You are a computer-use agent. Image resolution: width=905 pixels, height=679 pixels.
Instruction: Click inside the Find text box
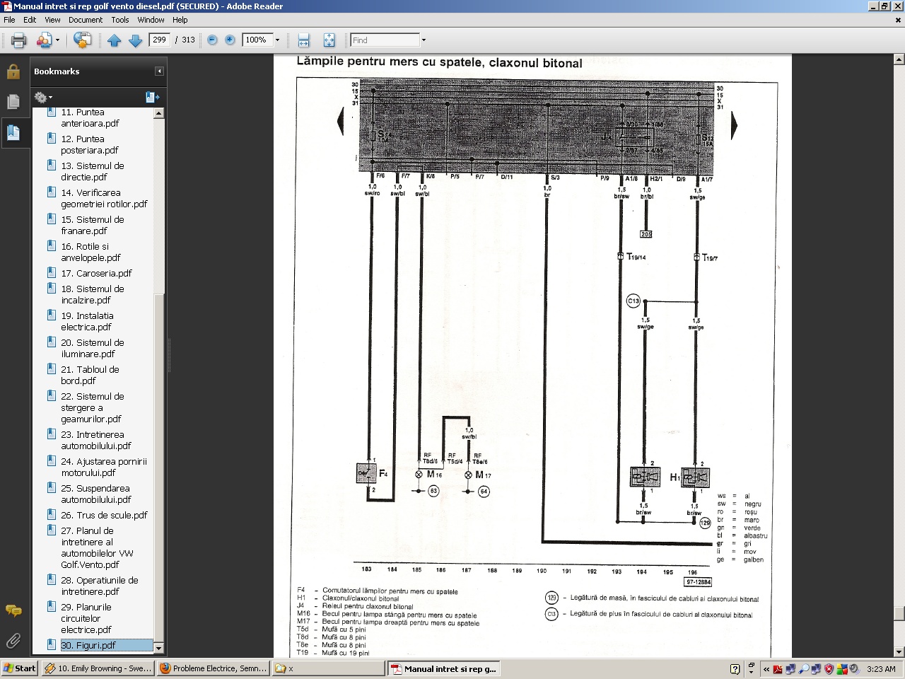tap(385, 40)
